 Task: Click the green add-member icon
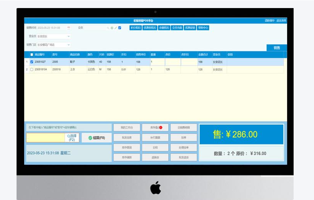pyautogui.click(x=112, y=28)
